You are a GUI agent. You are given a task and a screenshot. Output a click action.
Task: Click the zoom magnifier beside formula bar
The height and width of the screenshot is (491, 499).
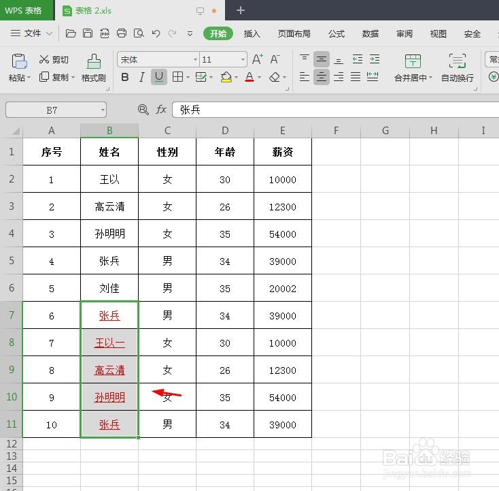(143, 110)
